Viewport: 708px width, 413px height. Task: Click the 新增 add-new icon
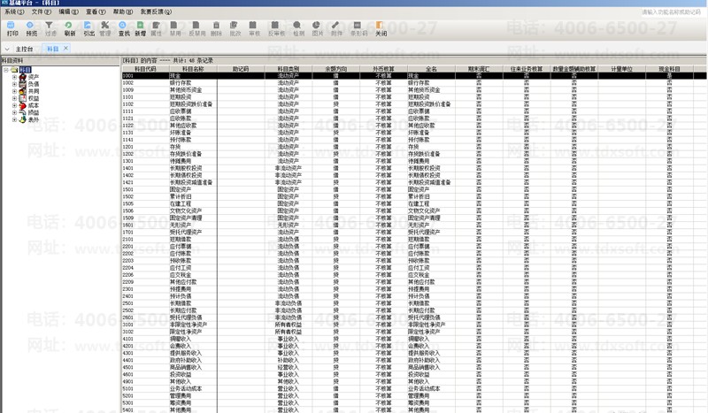coord(141,27)
